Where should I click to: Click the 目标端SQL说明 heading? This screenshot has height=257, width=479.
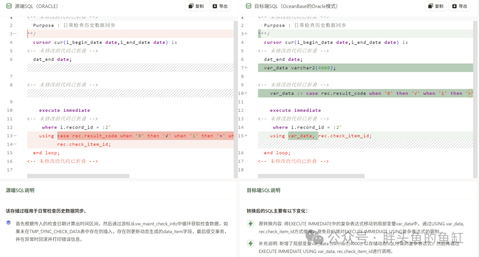click(263, 190)
